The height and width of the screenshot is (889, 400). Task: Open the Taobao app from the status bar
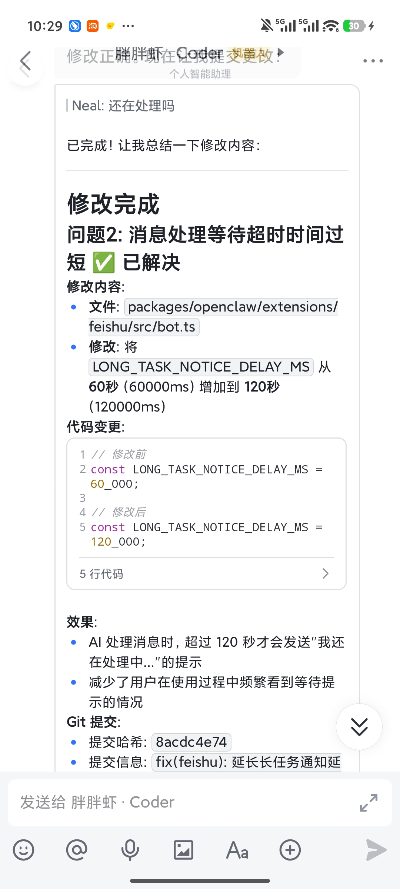[93, 26]
